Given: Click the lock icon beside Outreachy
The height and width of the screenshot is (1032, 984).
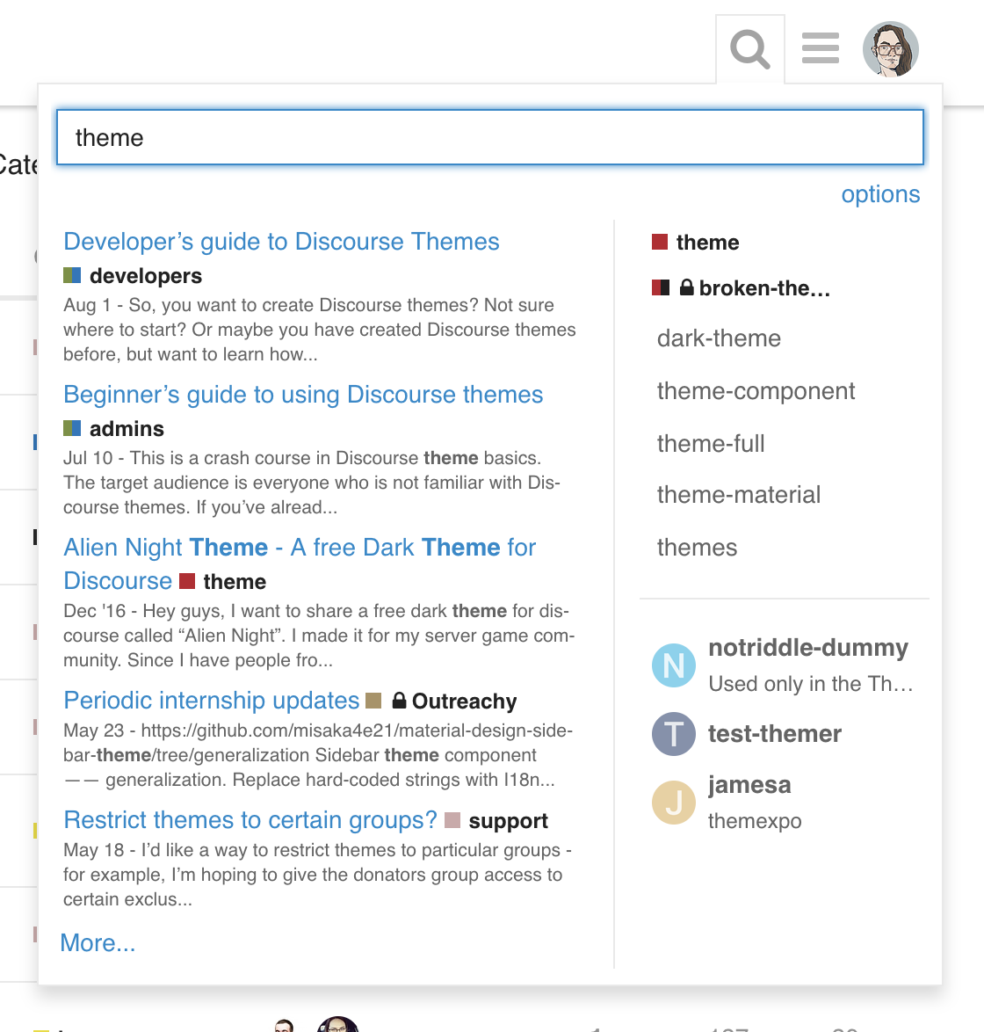Looking at the screenshot, I should (400, 701).
